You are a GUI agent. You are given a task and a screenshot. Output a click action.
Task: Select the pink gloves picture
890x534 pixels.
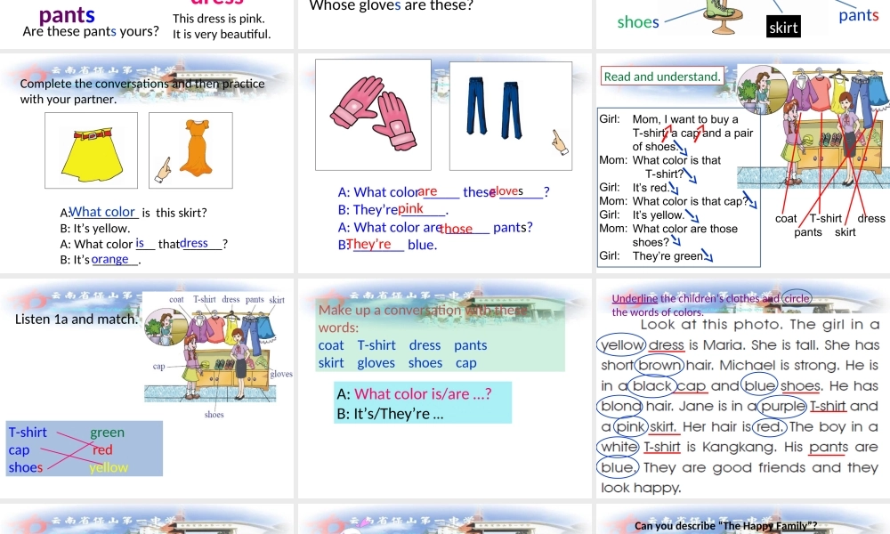(x=374, y=116)
